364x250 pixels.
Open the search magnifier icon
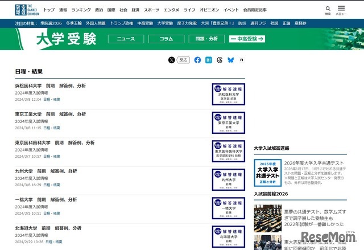click(x=328, y=10)
